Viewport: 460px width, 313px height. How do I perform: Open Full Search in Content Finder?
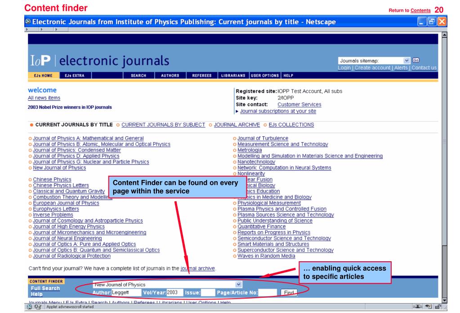click(45, 288)
